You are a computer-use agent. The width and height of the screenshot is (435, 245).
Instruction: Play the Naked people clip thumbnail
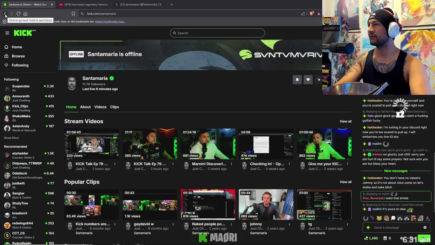208,205
